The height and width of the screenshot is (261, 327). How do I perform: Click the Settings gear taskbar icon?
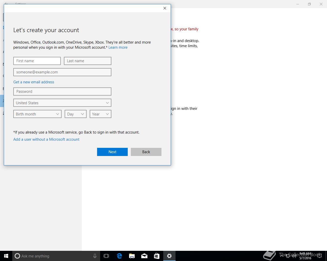(169, 256)
